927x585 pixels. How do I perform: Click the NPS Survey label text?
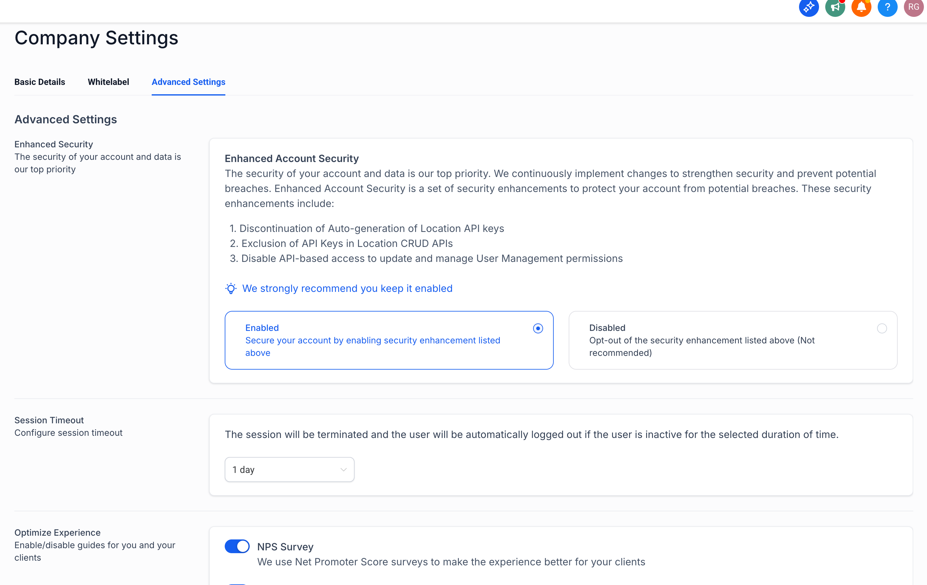click(x=285, y=547)
